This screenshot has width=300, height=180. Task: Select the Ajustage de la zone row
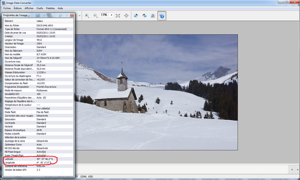coord(38,141)
